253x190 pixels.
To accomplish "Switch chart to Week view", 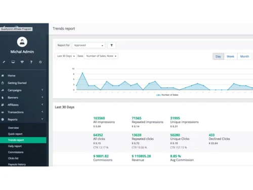I will point(230,56).
